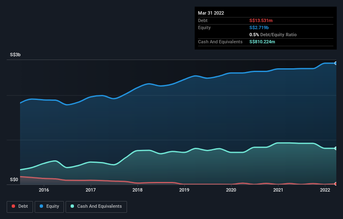Click the 0.5% Debt/Equity Ratio text
This screenshot has height=219, width=343.
(273, 35)
